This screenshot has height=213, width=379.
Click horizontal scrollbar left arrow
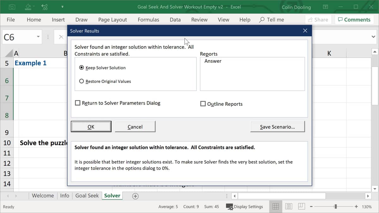click(235, 196)
